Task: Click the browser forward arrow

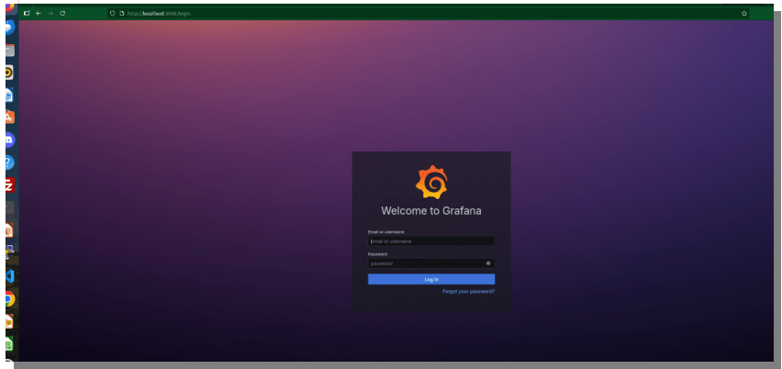Action: pos(50,13)
